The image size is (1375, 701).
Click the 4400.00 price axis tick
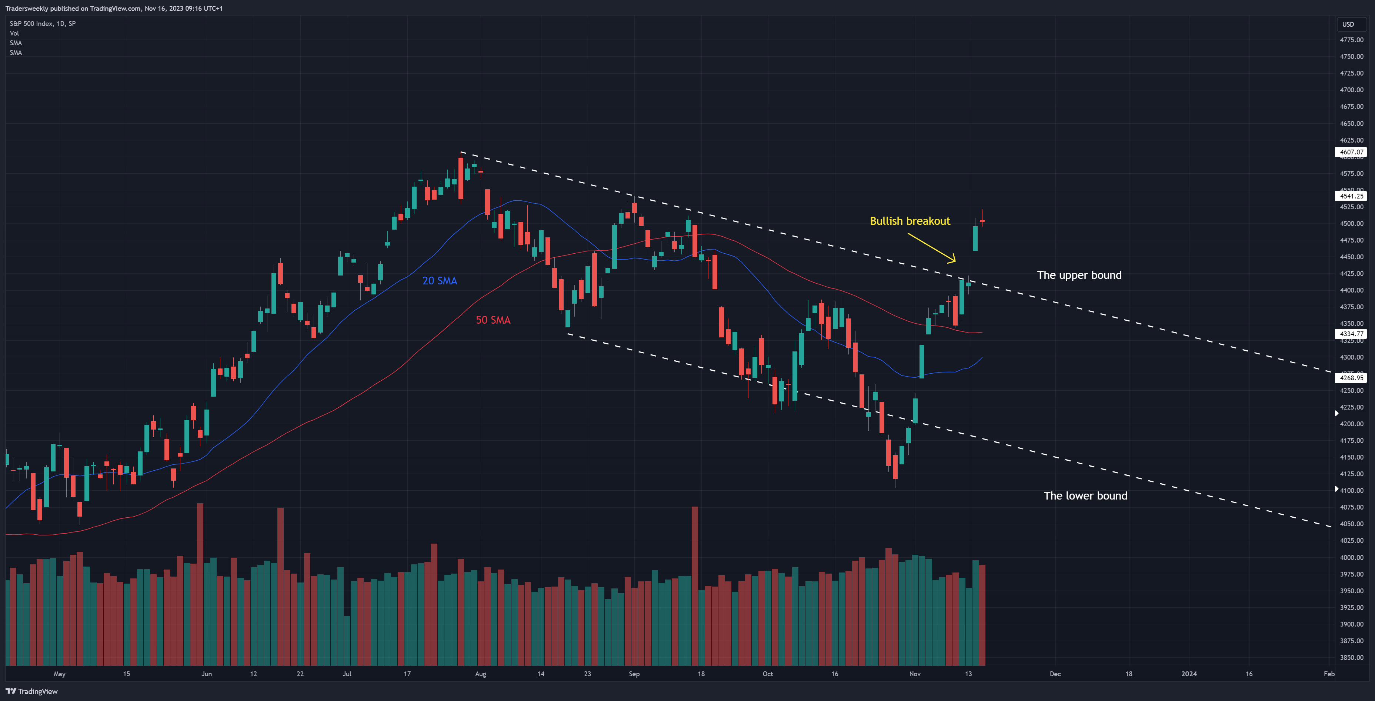(x=1352, y=290)
